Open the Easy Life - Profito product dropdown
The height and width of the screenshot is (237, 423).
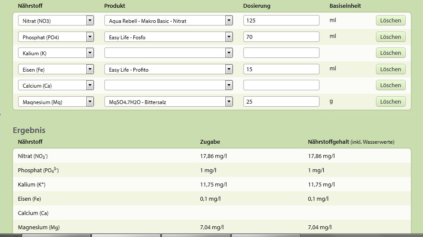169,70
